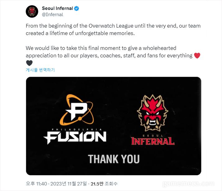The height and width of the screenshot is (191, 222).
Task: Click the Philadelphia Fusion atom logo
Action: (x=77, y=110)
